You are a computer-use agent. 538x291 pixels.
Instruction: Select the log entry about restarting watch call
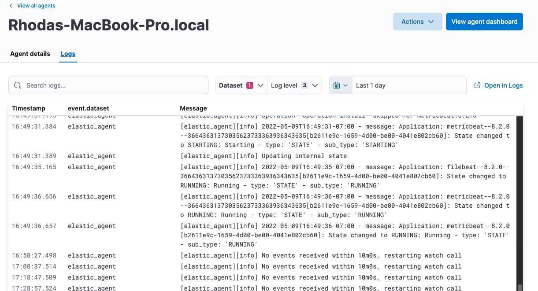pos(320,255)
